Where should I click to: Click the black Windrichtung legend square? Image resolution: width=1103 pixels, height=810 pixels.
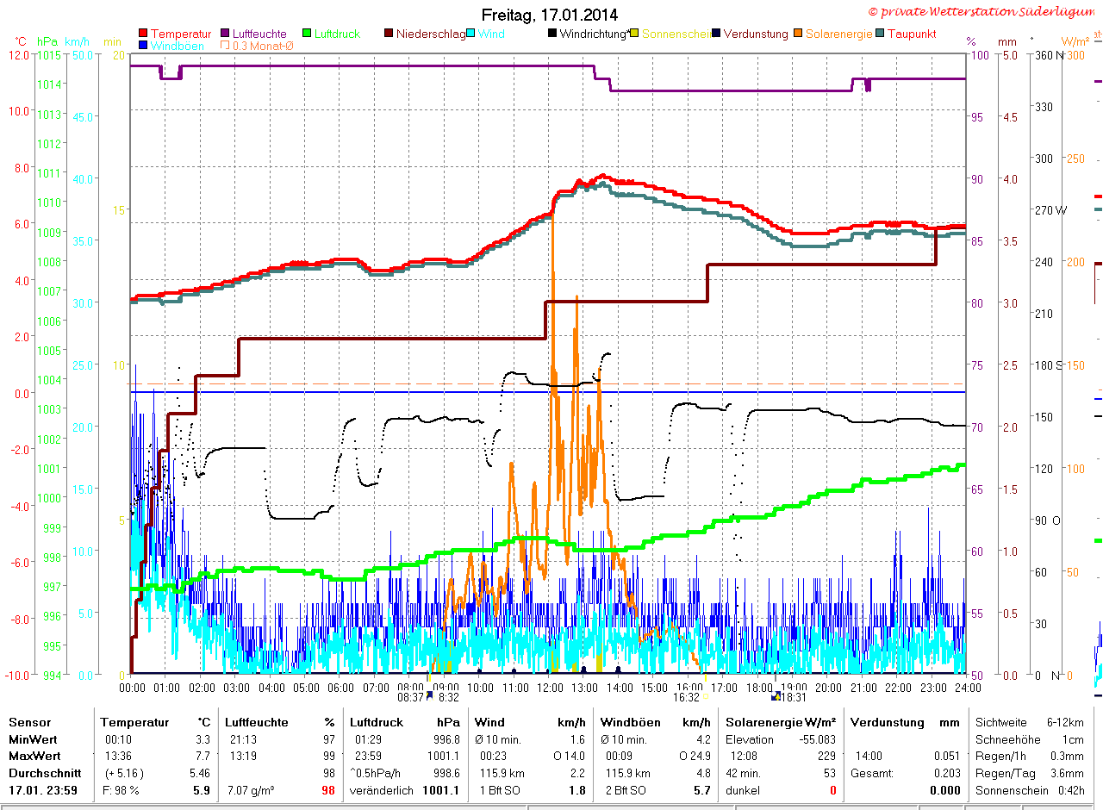click(x=552, y=34)
